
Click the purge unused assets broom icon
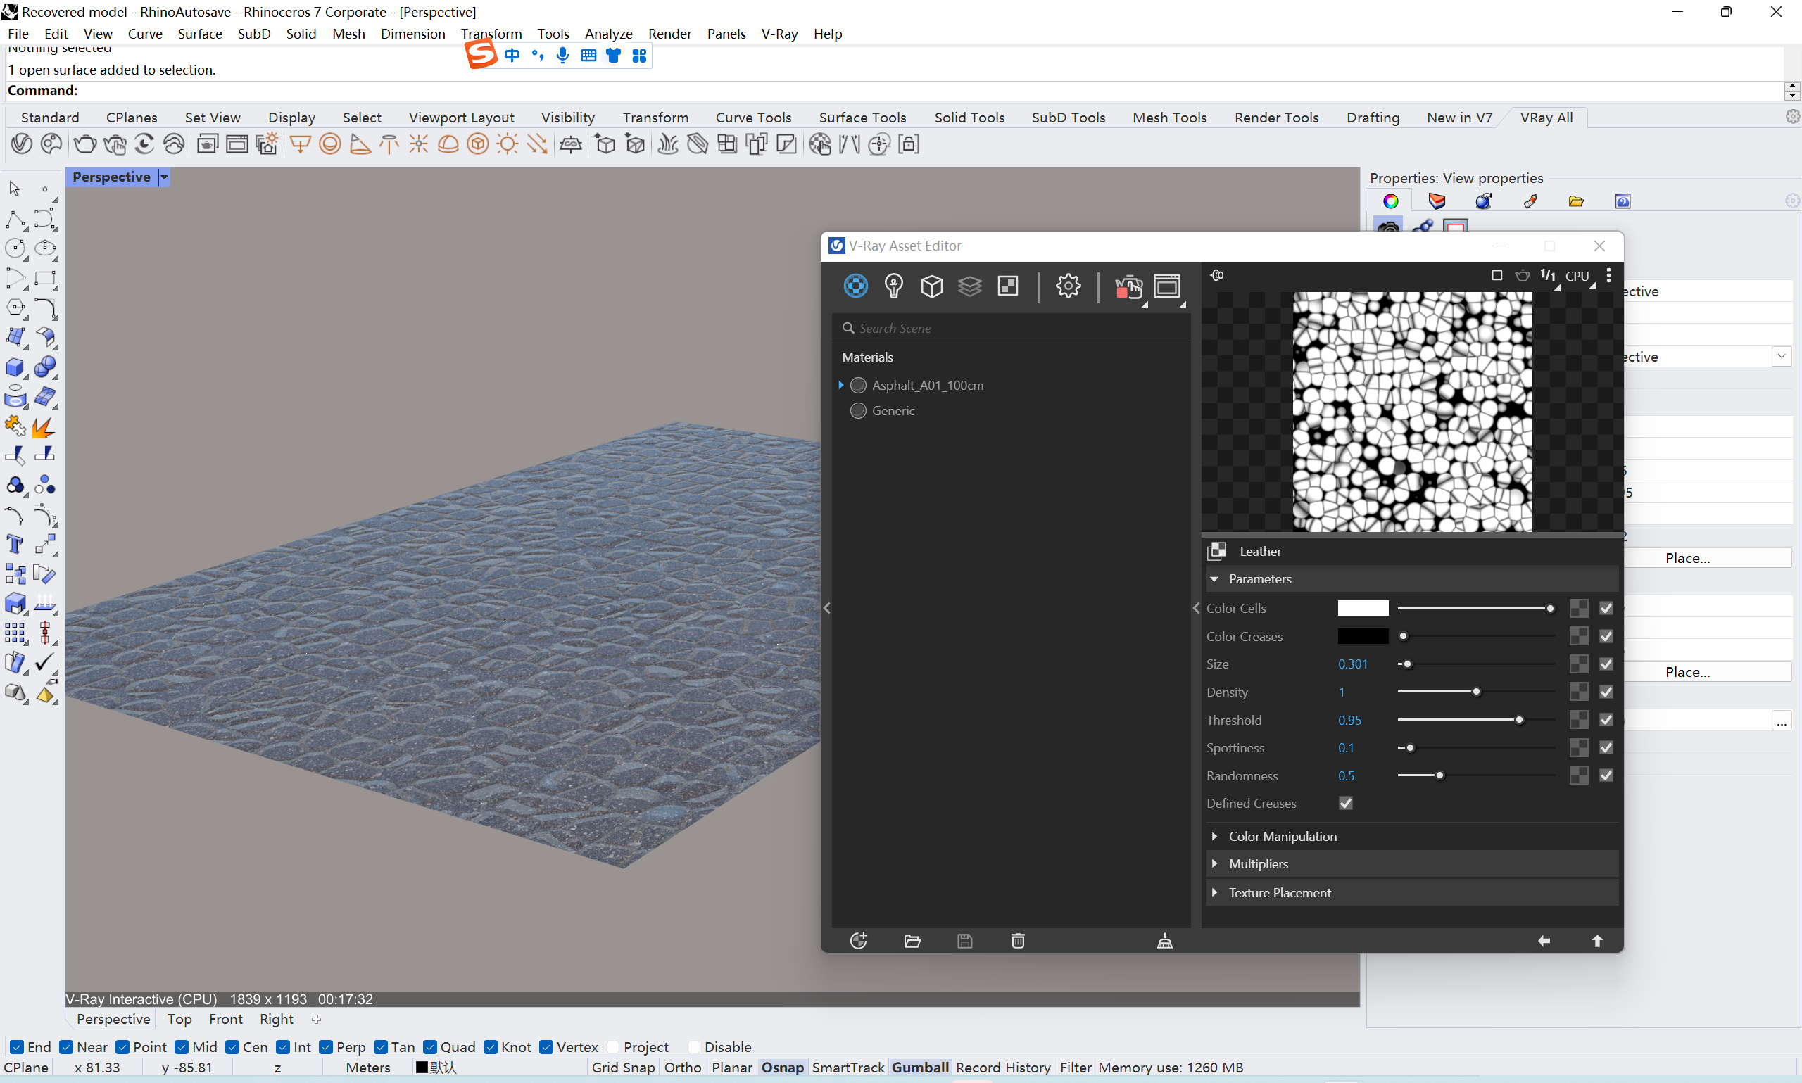(1165, 941)
